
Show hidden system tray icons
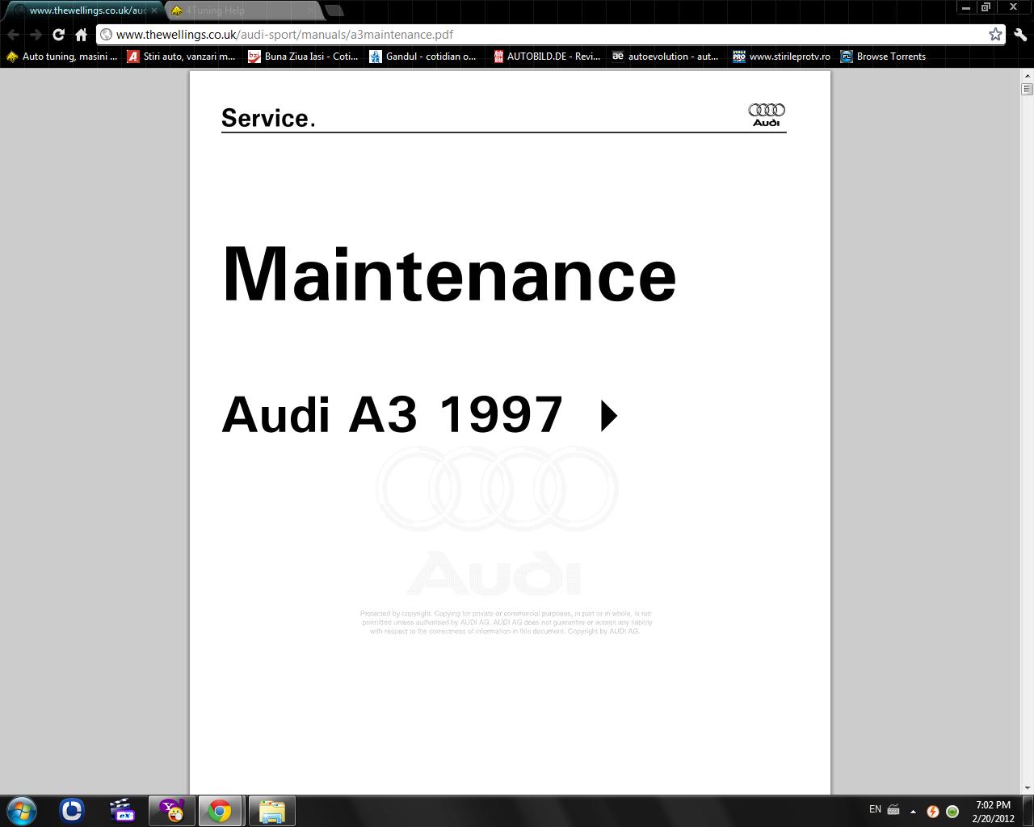pos(913,812)
